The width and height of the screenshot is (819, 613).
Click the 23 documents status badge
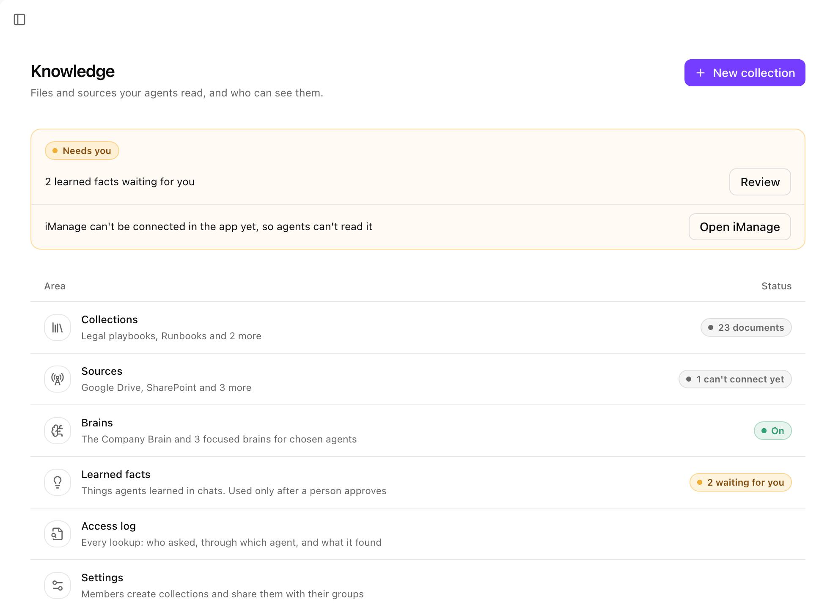click(746, 327)
